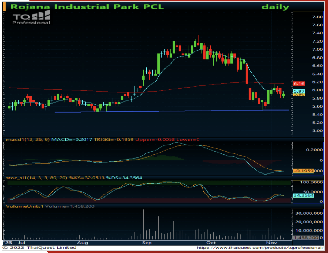Click the 7.80 price axis label
The image size is (328, 253).
[x=317, y=17]
